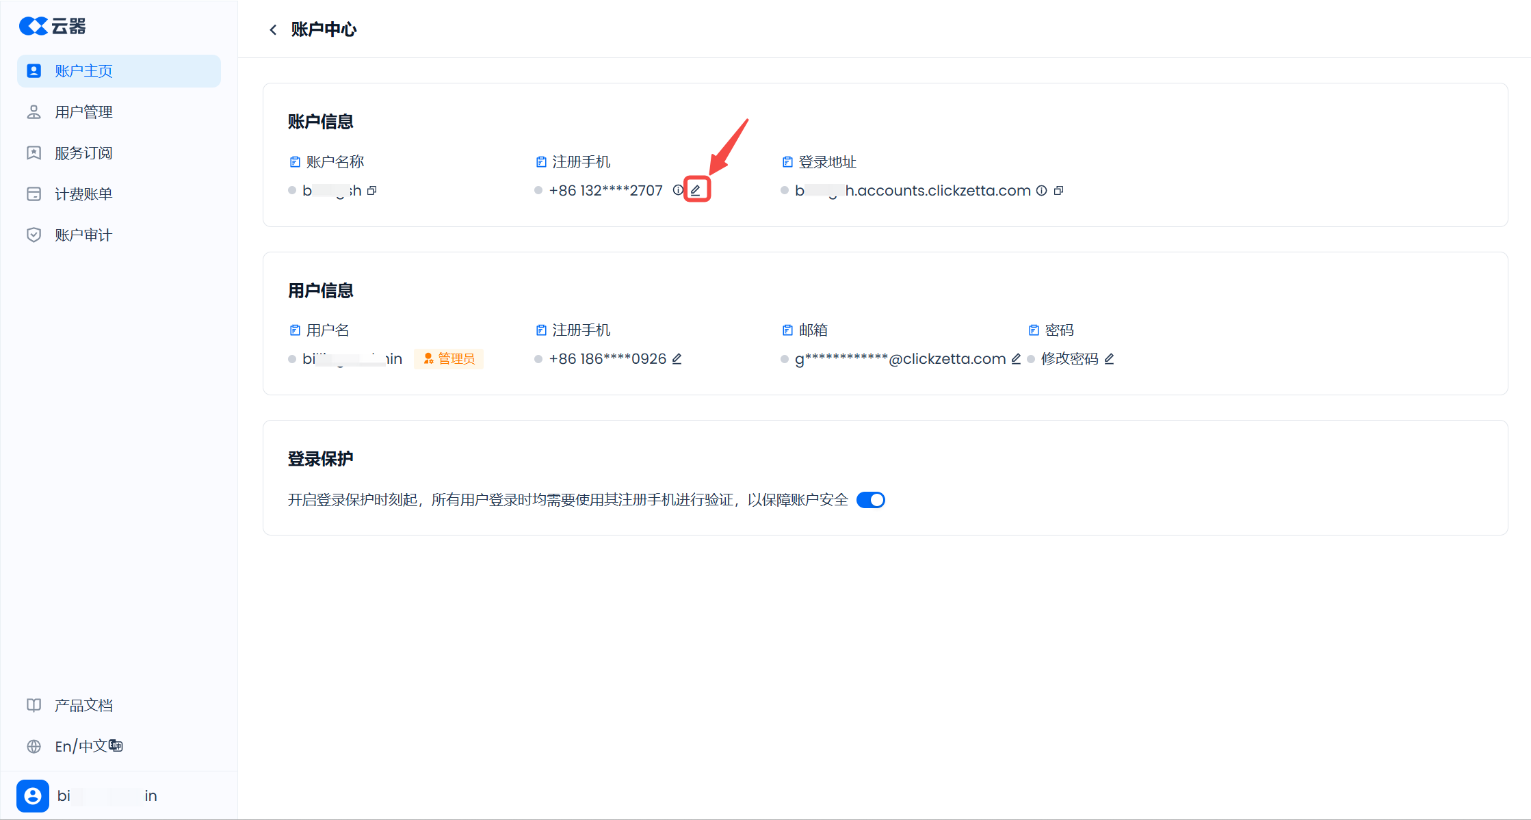The image size is (1531, 820).
Task: Click the user avatar at bottom left
Action: 33,795
